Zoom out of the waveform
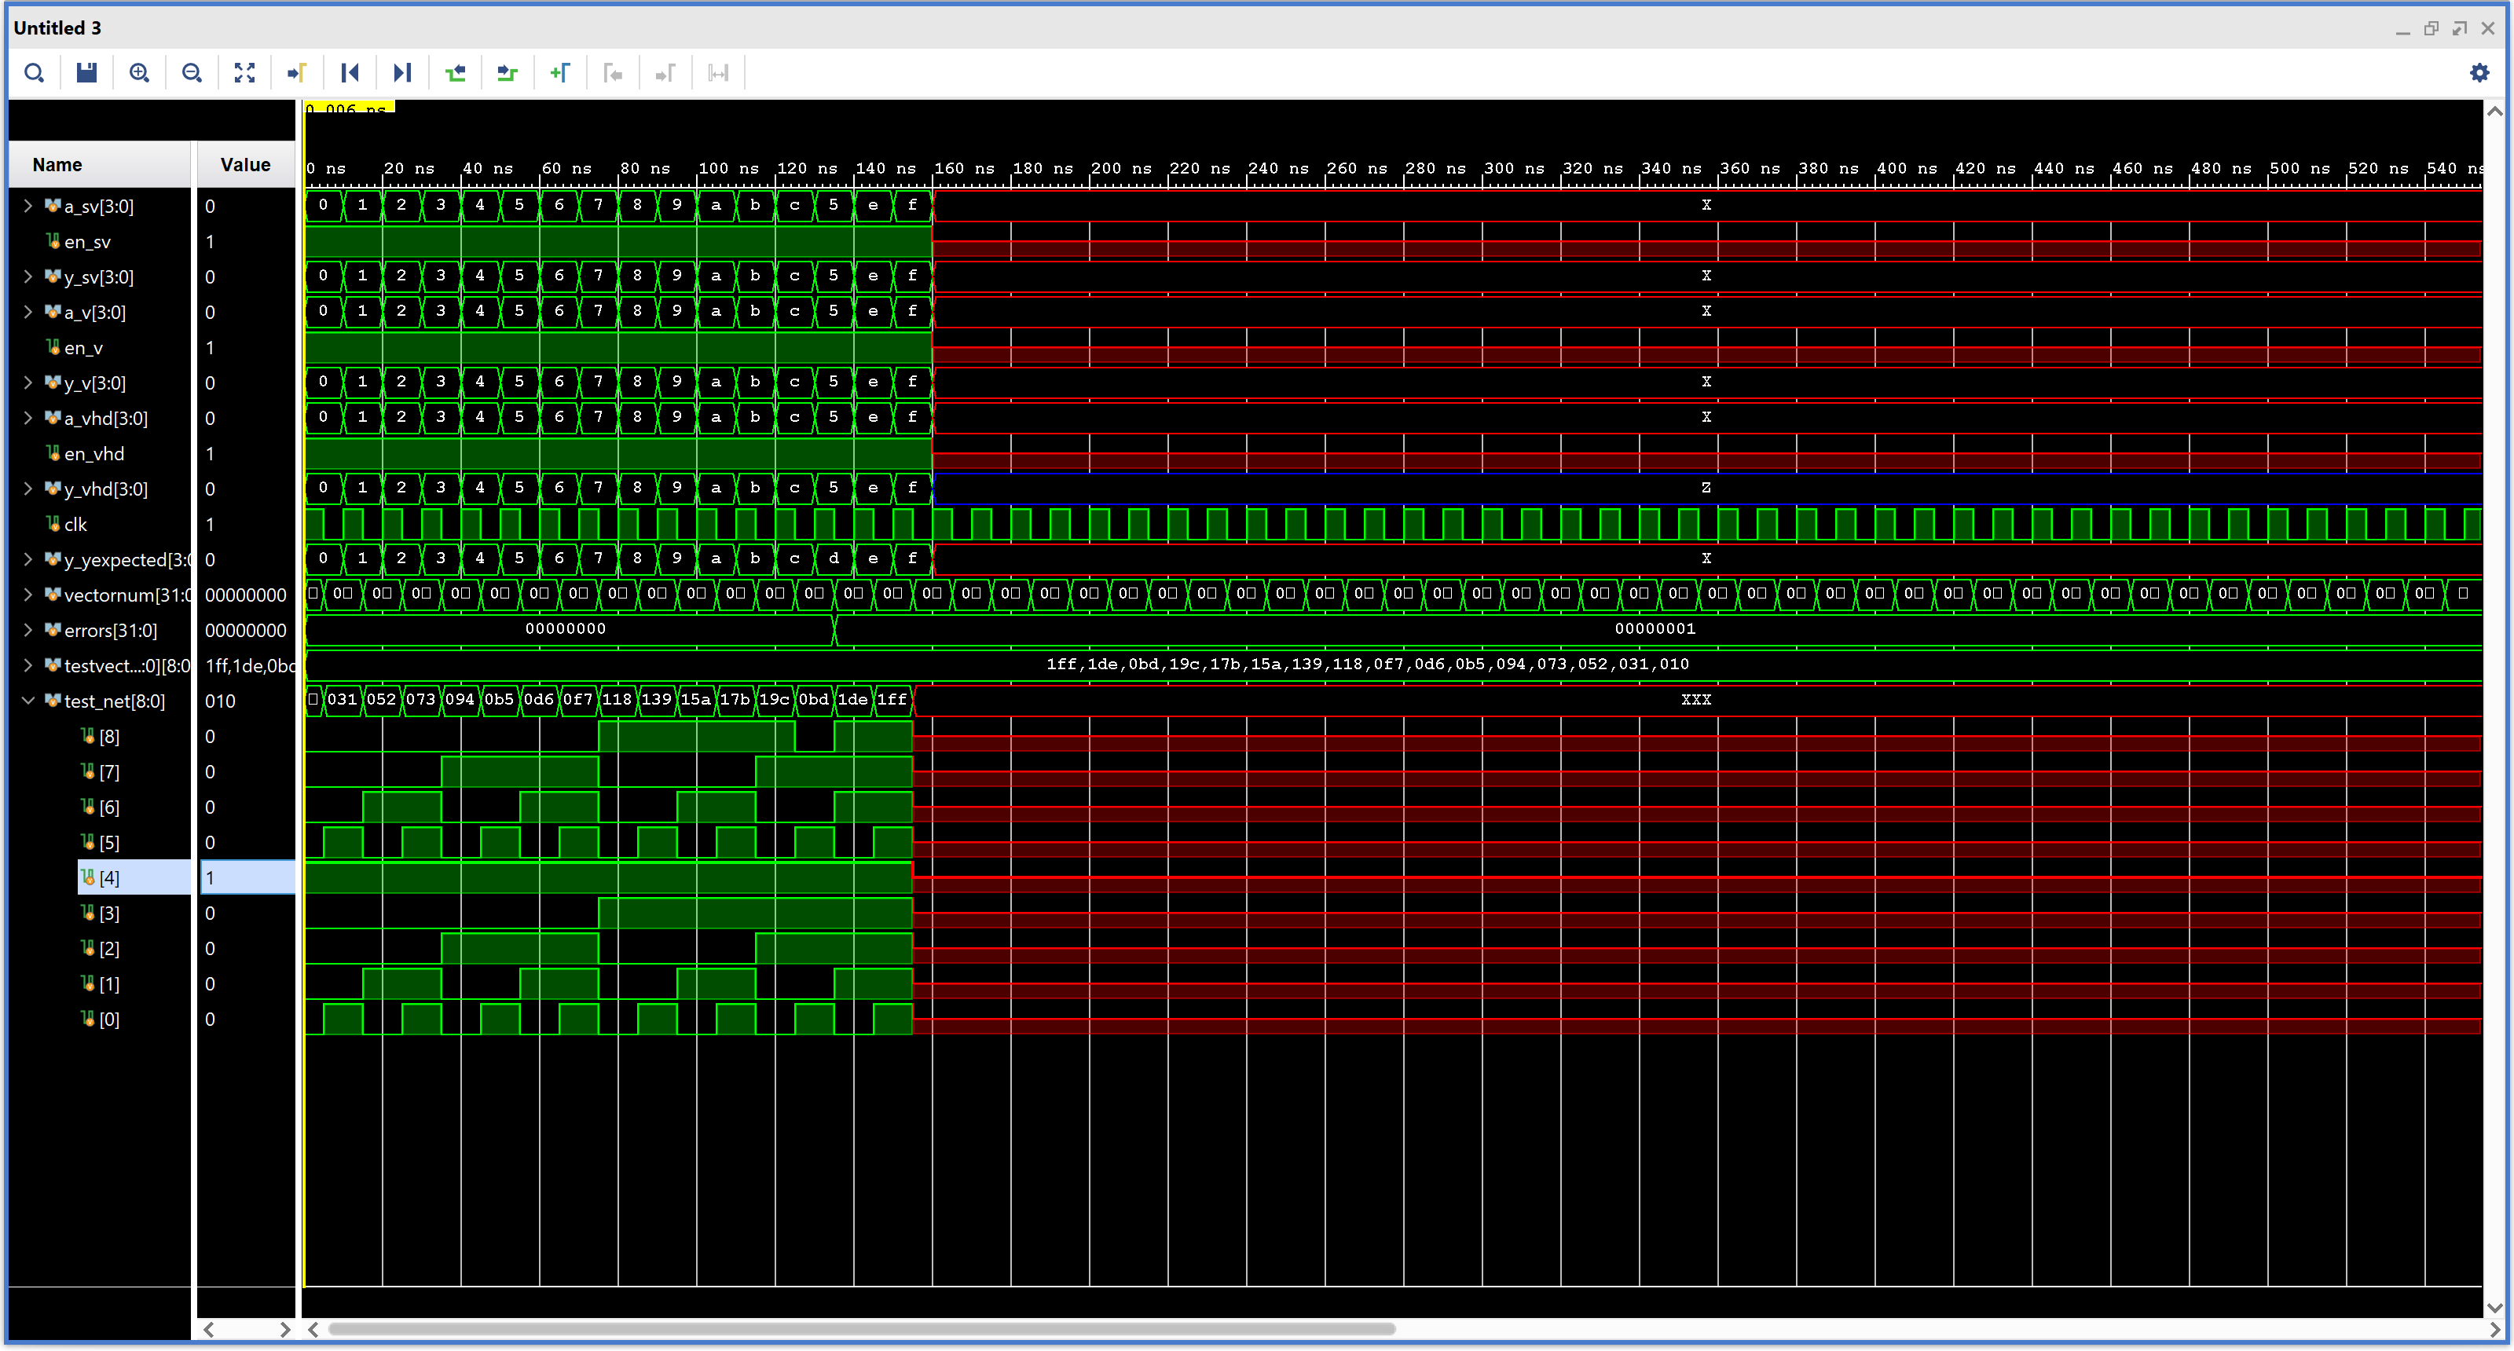Image resolution: width=2514 pixels, height=1351 pixels. click(192, 73)
